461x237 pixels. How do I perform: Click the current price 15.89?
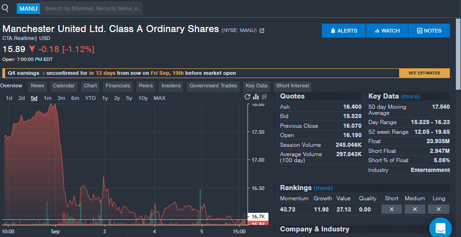(x=14, y=49)
